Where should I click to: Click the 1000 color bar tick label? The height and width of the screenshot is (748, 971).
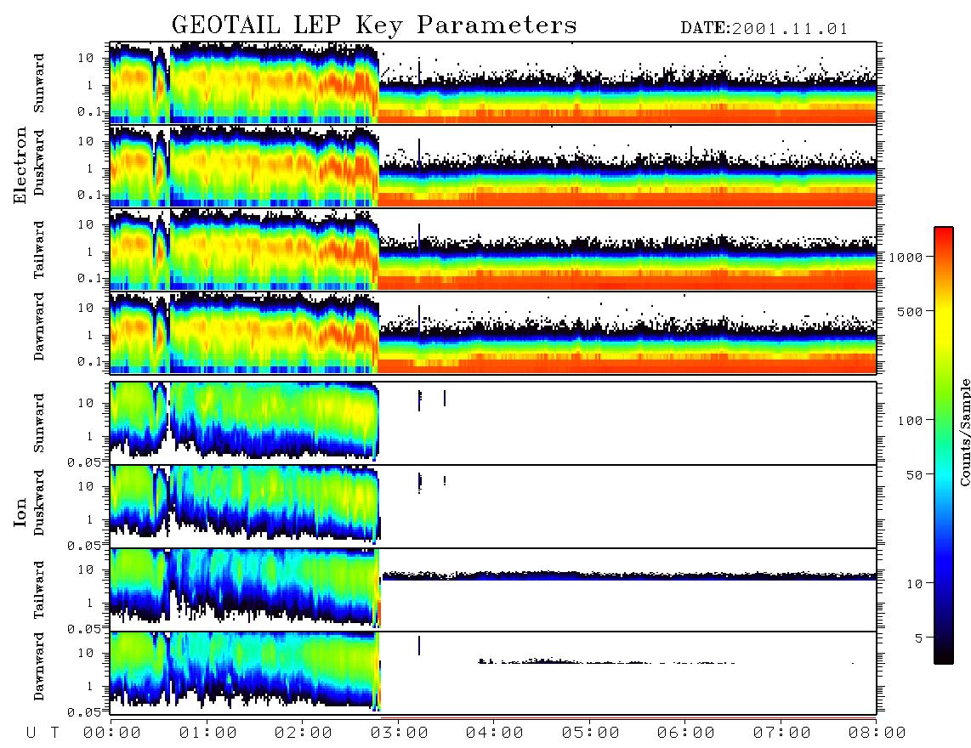(906, 258)
